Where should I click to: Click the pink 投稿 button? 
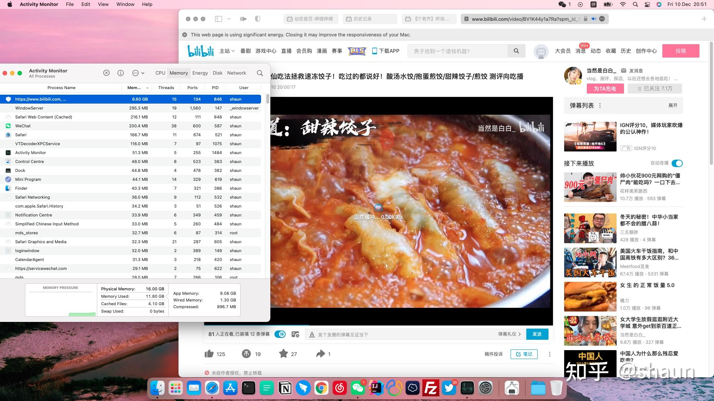click(x=681, y=51)
